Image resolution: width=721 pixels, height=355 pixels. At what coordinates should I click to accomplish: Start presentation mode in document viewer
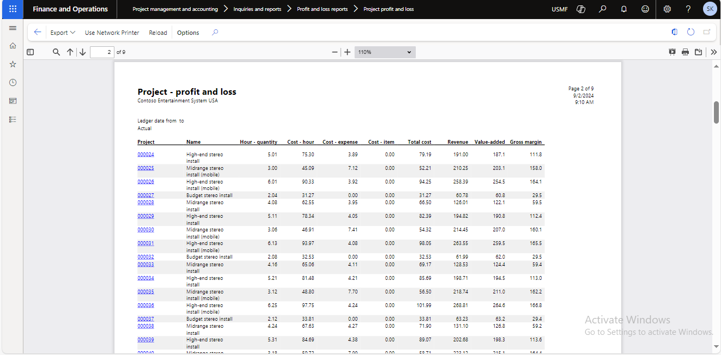click(672, 52)
